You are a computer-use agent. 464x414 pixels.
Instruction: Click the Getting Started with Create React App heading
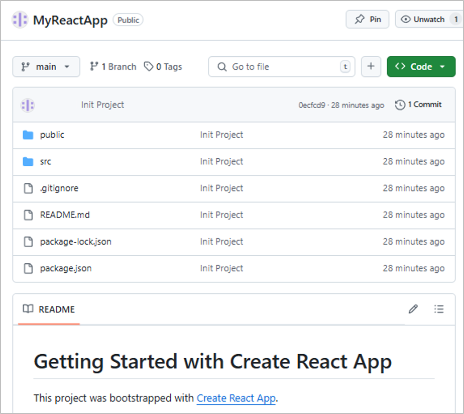[213, 362]
